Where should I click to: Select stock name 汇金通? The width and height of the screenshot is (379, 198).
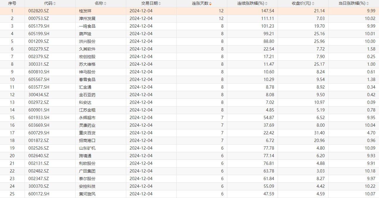[85, 87]
